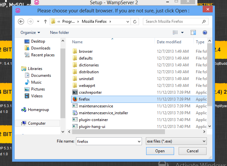Select the maintenanceservice application
Screen dimensions: 227x166
coord(93,106)
